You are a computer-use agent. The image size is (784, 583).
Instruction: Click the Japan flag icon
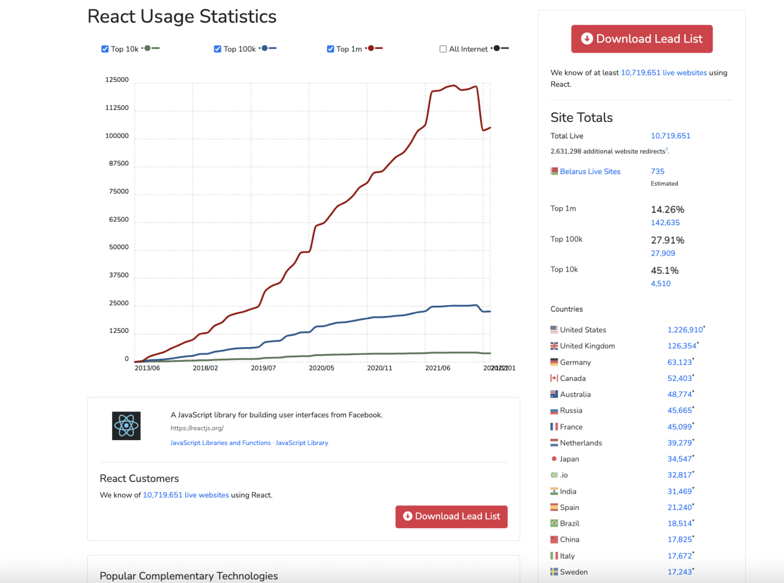(x=554, y=458)
